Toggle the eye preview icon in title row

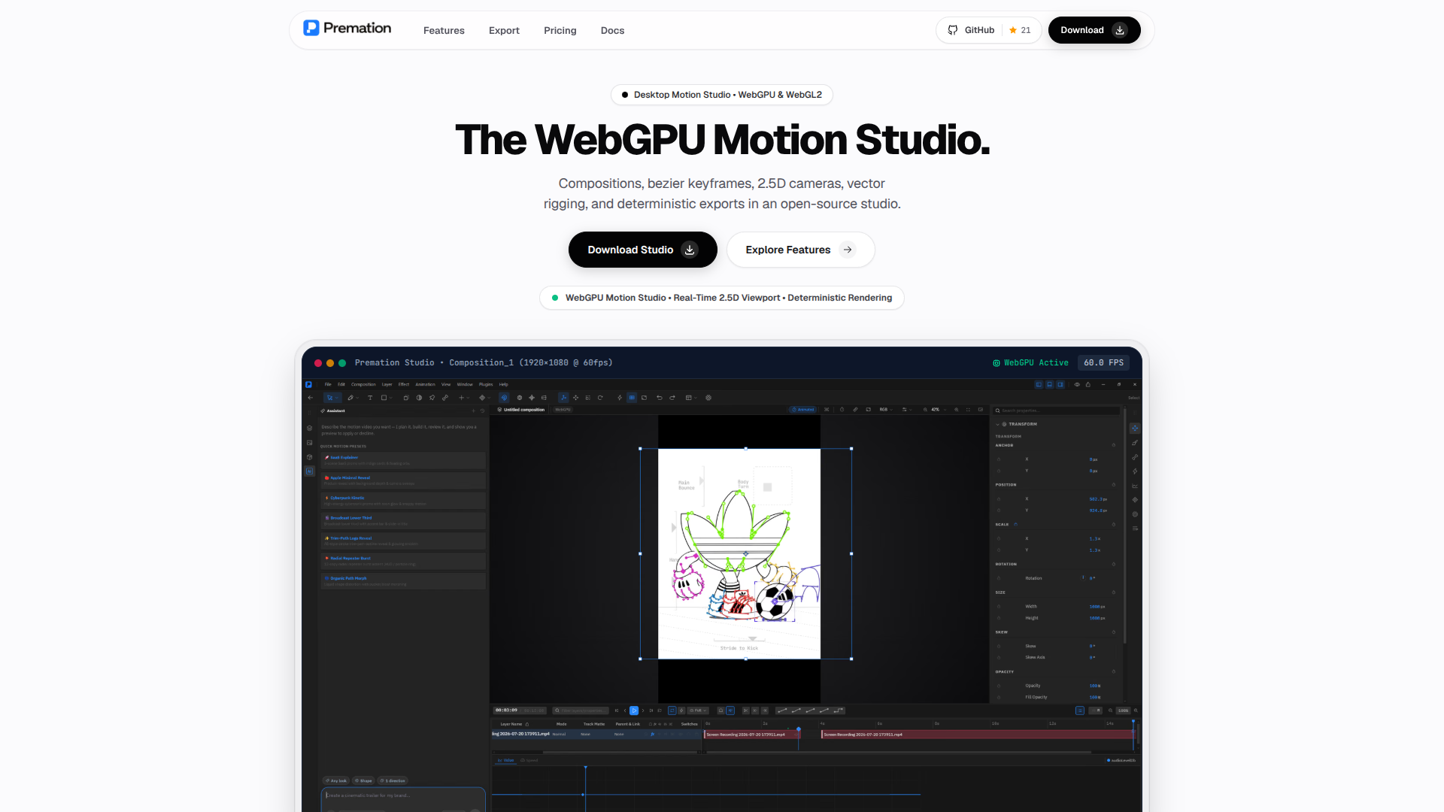pyautogui.click(x=1077, y=384)
